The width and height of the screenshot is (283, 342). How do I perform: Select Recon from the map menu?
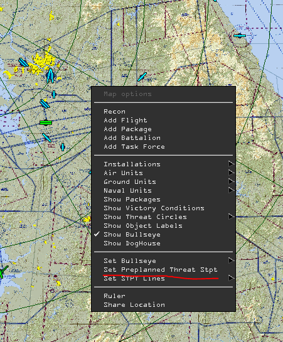click(x=114, y=112)
